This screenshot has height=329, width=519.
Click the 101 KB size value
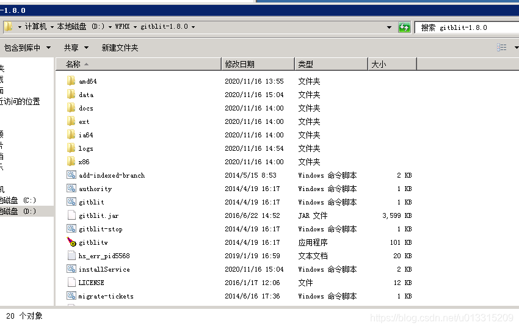(x=401, y=242)
